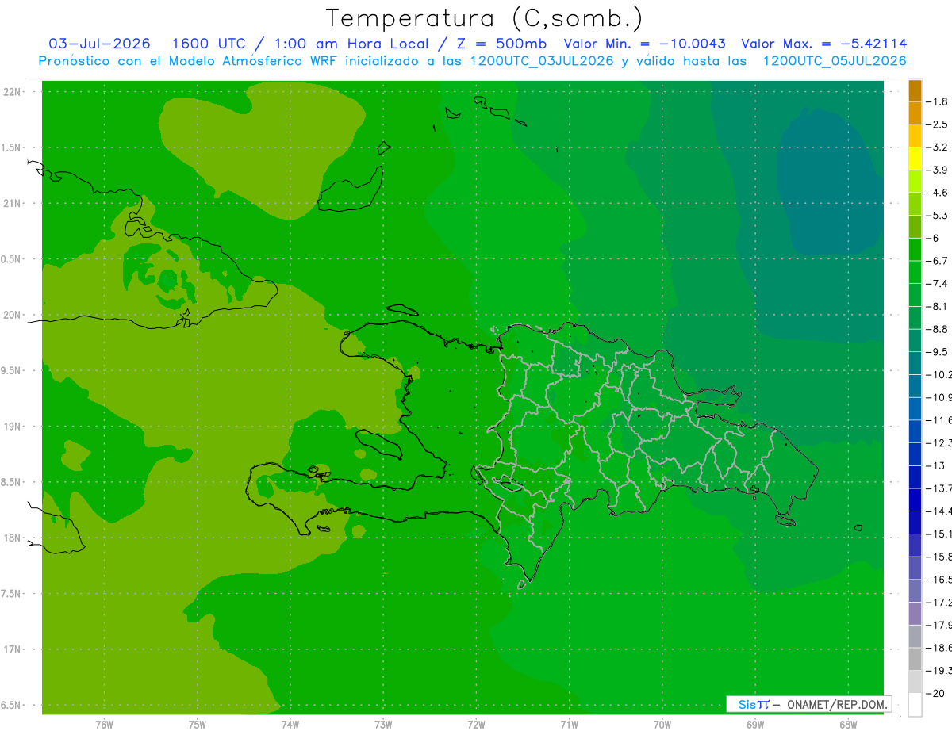The width and height of the screenshot is (952, 735).
Task: Click the "-4.6" legend value
Action: tap(938, 193)
